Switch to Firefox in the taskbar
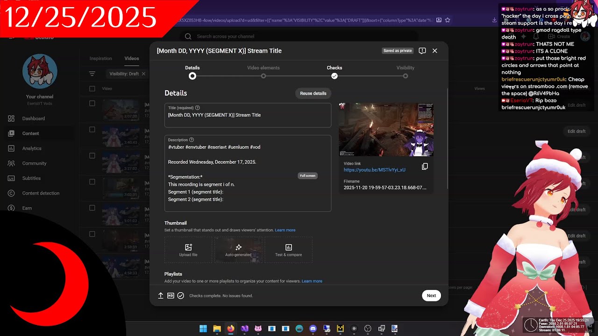 click(x=231, y=329)
